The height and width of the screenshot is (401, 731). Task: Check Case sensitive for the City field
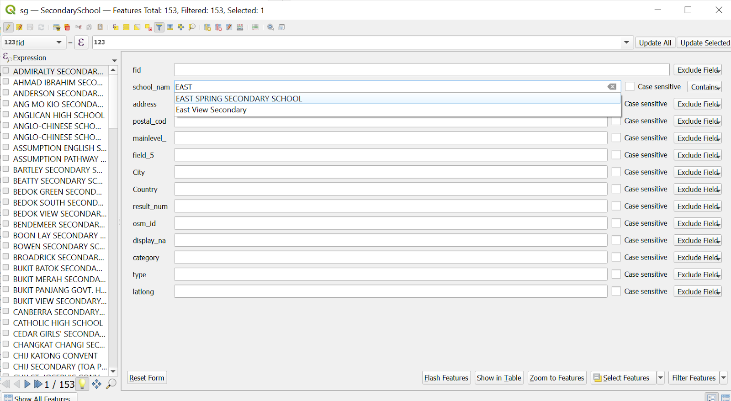pos(616,172)
